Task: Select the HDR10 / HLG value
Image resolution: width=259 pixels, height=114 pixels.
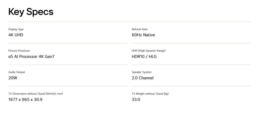Action: point(144,56)
